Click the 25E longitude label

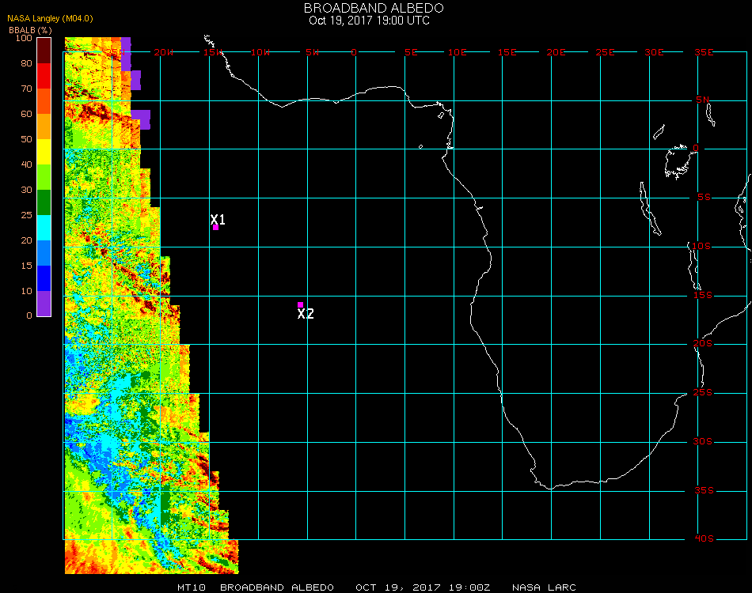pos(605,52)
